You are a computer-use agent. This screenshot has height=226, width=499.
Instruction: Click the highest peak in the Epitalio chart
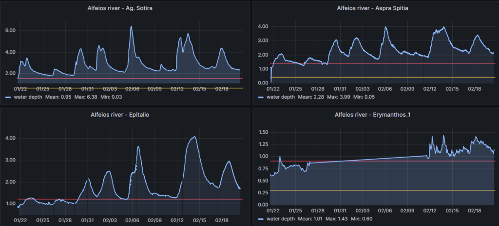[x=194, y=137]
